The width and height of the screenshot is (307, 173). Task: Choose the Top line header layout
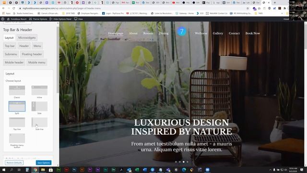[x=17, y=122]
